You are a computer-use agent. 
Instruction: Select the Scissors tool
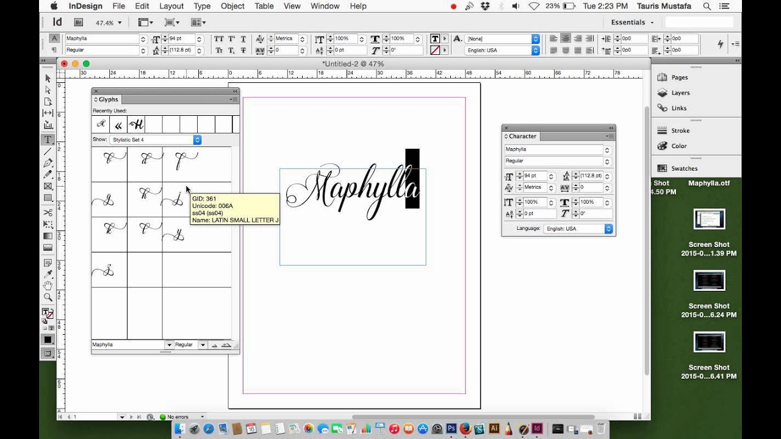[48, 212]
